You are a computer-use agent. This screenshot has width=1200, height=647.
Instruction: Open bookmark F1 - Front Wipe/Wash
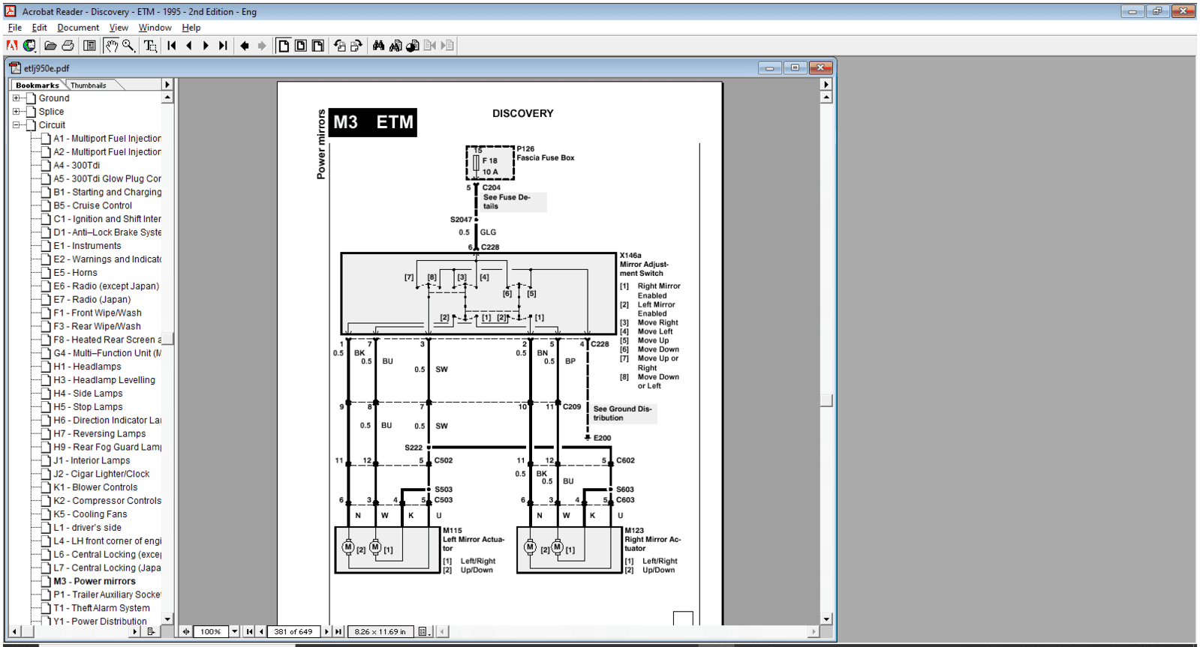(x=98, y=313)
